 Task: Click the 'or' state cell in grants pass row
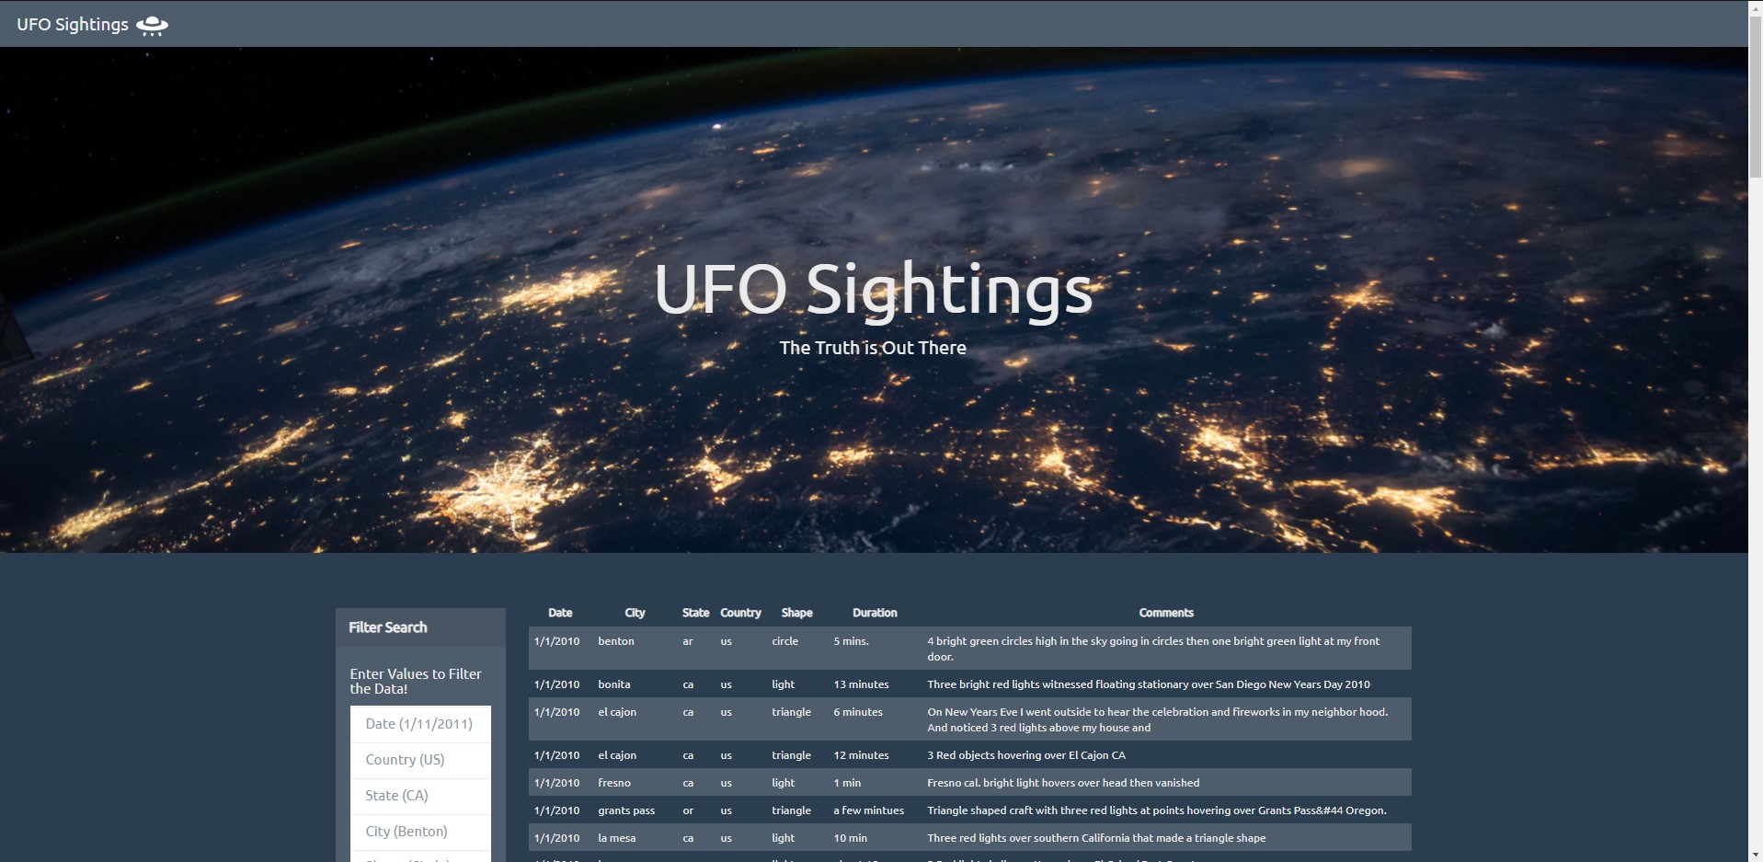point(688,810)
